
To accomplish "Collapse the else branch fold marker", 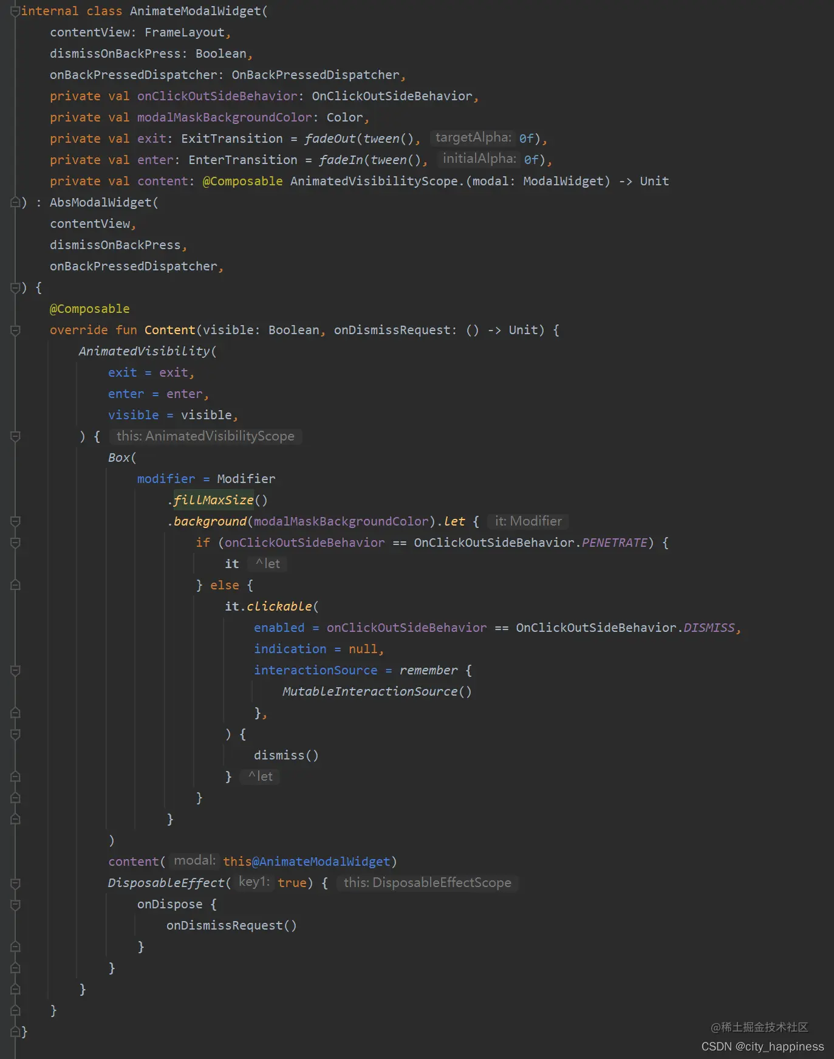I will 16,586.
